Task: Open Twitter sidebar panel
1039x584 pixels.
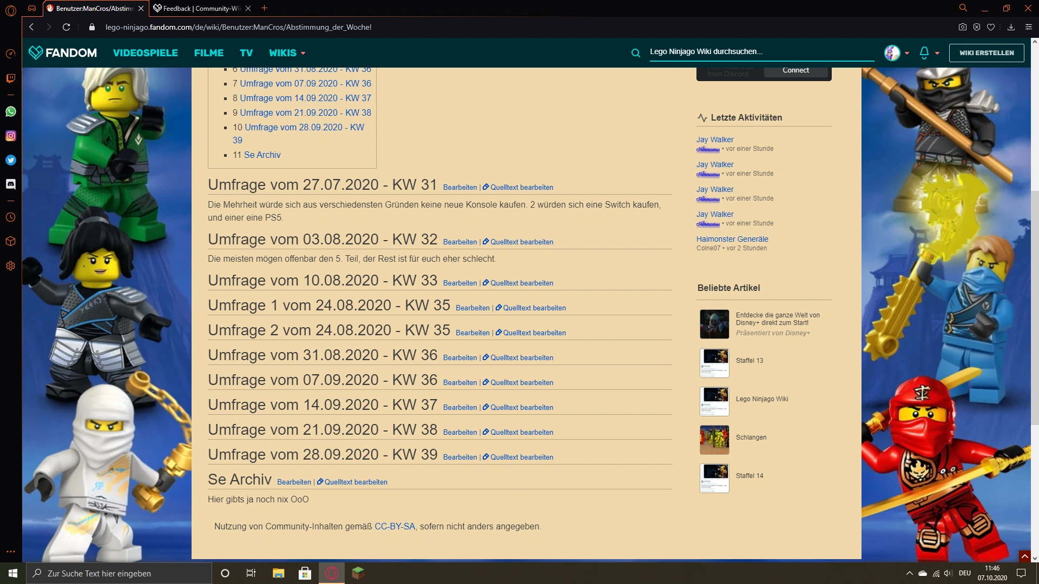Action: [11, 160]
